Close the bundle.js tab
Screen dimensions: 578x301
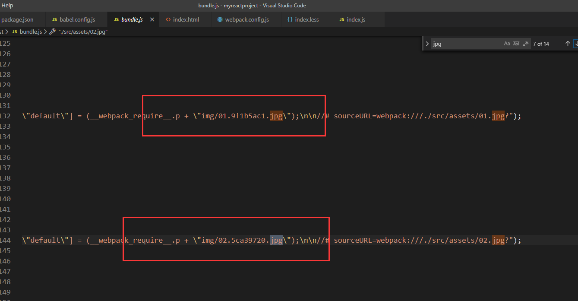[152, 20]
